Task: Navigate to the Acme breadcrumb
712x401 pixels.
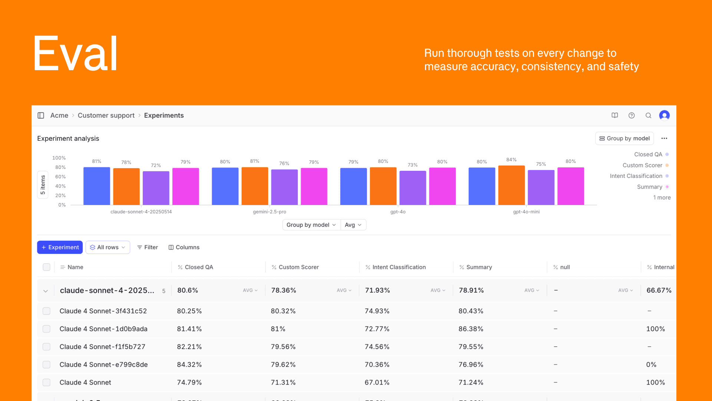Action: [59, 115]
